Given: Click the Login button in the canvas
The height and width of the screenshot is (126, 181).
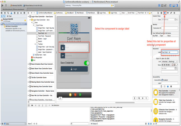Looking at the screenshot, I should [74, 69].
